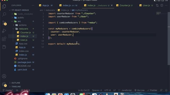Click Spaces: 4 indentation setting
Screen dimensions: 170x95
pos(97,90)
